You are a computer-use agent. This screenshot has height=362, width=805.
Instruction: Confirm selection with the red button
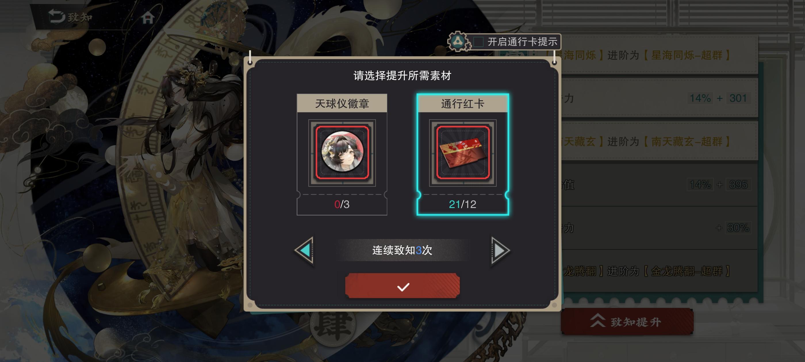(x=402, y=286)
